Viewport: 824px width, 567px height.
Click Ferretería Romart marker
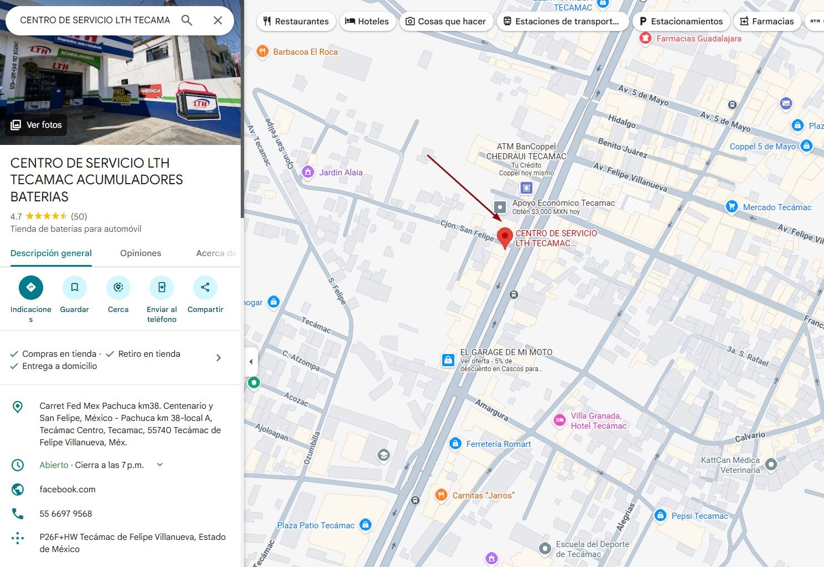455,444
